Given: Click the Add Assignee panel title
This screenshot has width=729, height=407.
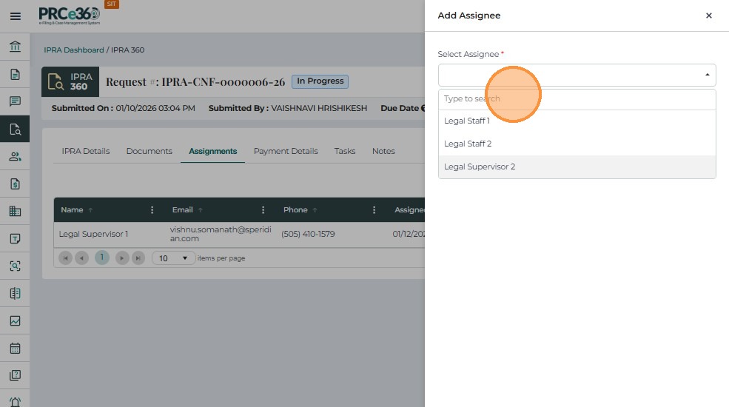Looking at the screenshot, I should (x=469, y=16).
